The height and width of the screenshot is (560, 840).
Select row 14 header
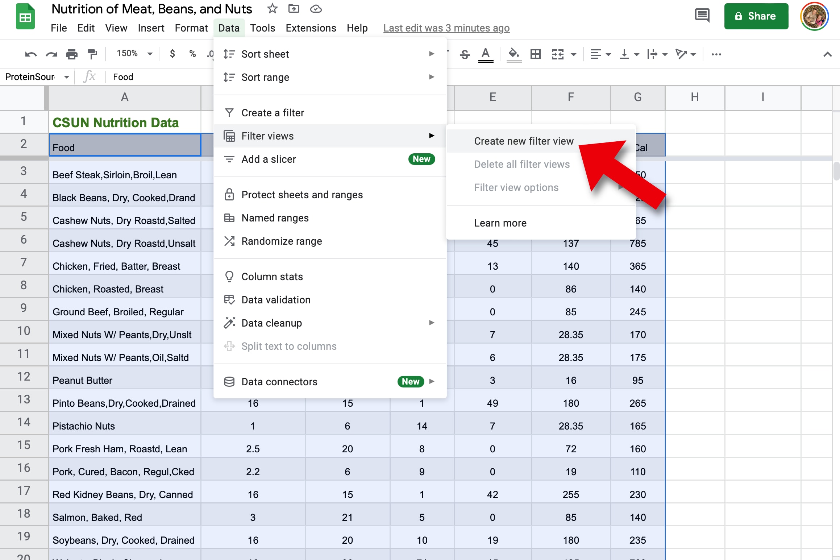pyautogui.click(x=24, y=422)
